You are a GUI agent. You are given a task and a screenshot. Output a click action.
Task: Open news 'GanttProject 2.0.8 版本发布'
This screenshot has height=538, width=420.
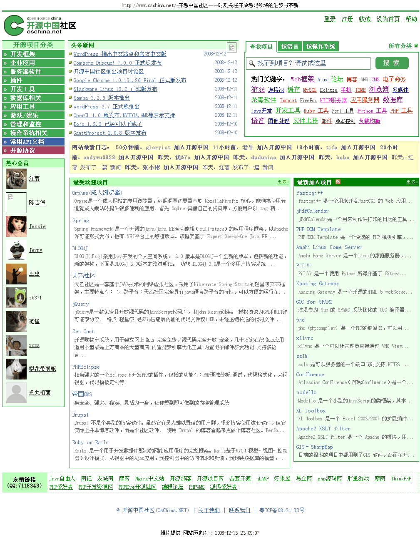coord(110,133)
